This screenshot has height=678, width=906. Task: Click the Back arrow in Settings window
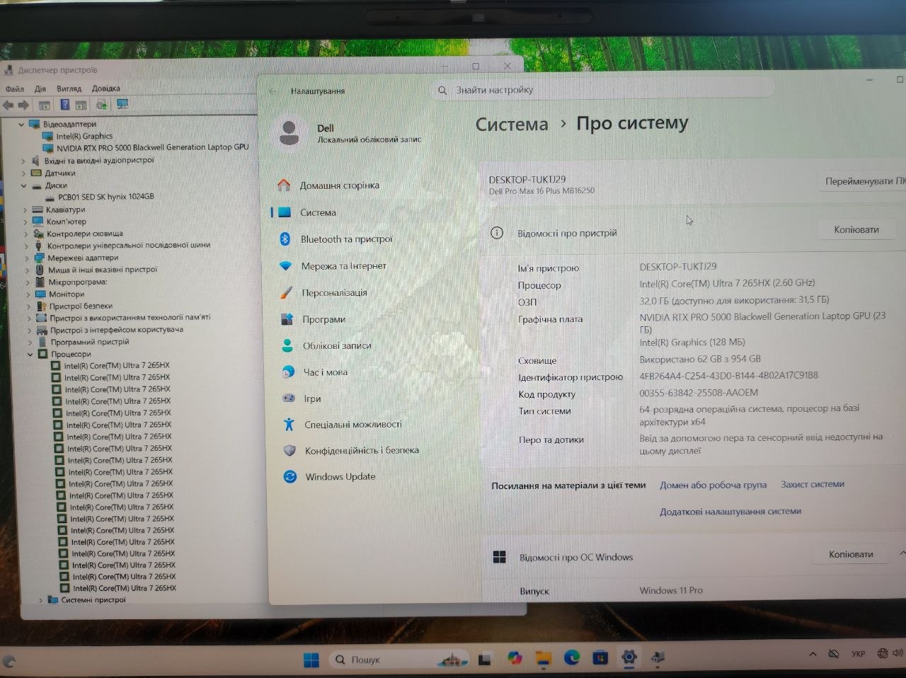point(274,91)
